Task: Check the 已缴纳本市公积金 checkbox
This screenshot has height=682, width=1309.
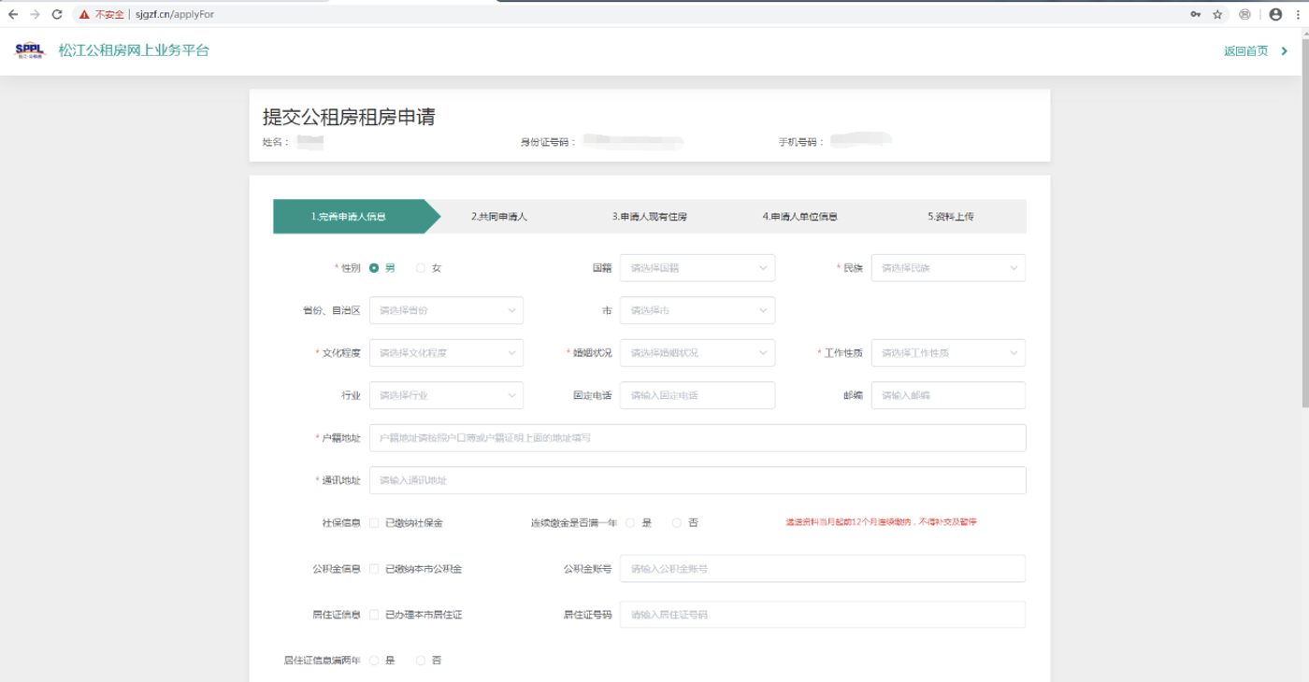Action: (374, 569)
